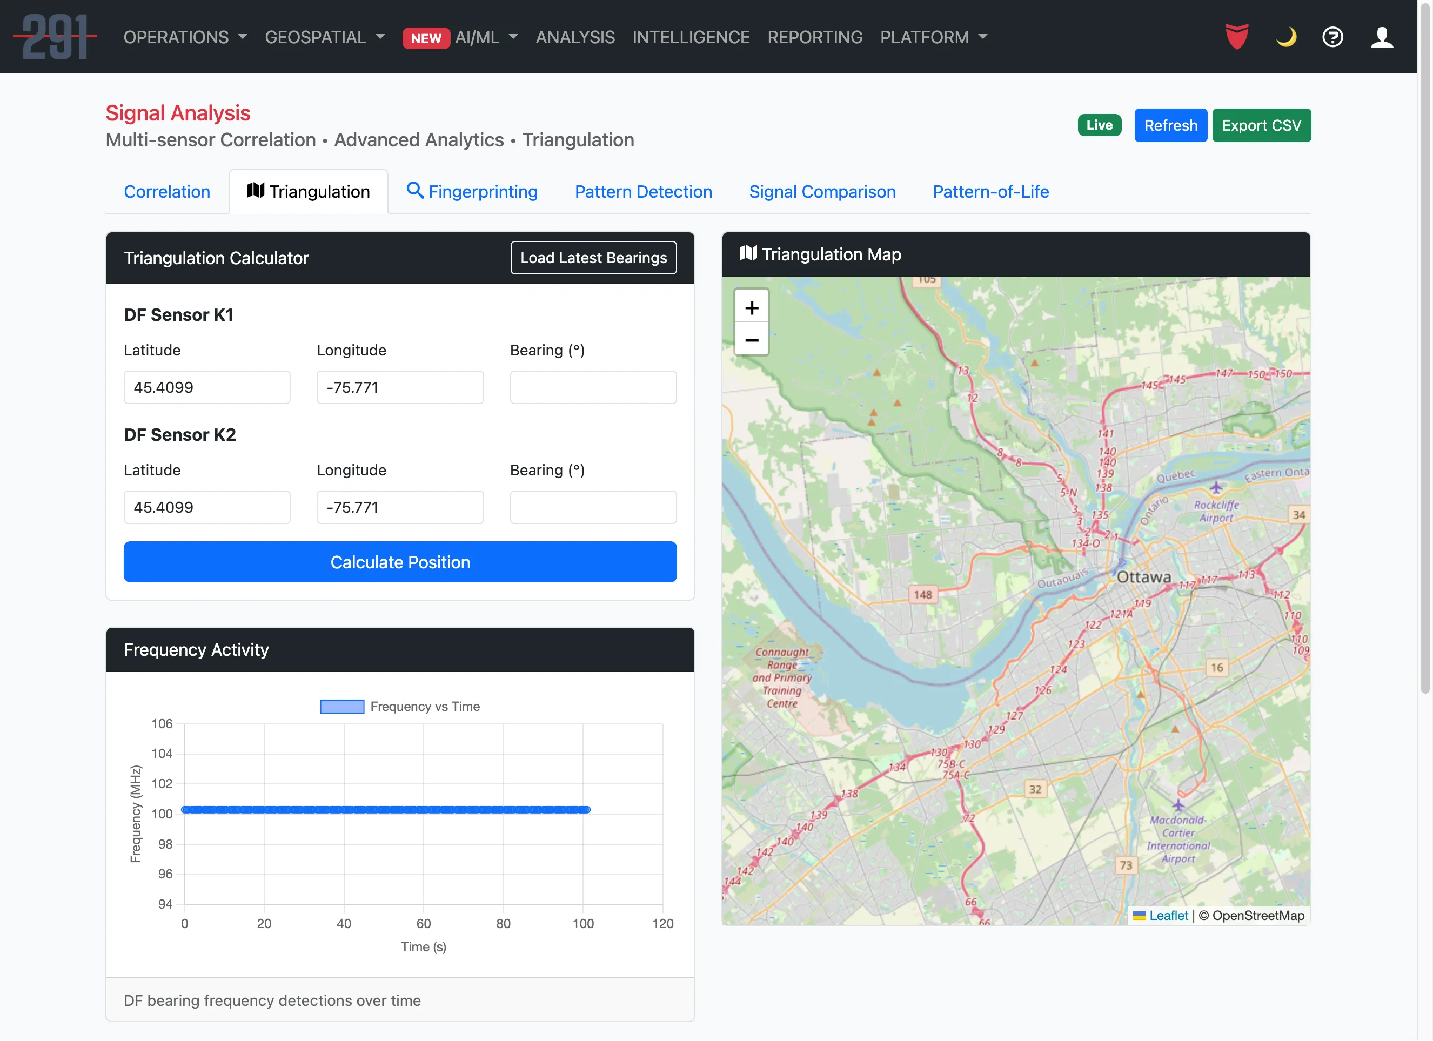Switch to the Pattern Detection tab
The width and height of the screenshot is (1433, 1041).
[x=643, y=191]
